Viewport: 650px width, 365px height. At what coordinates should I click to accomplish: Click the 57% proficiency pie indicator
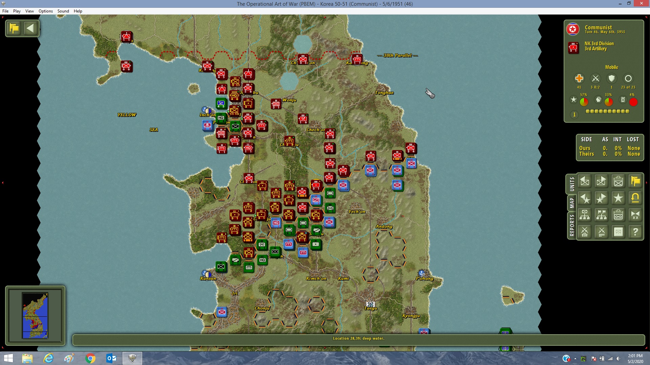(584, 102)
